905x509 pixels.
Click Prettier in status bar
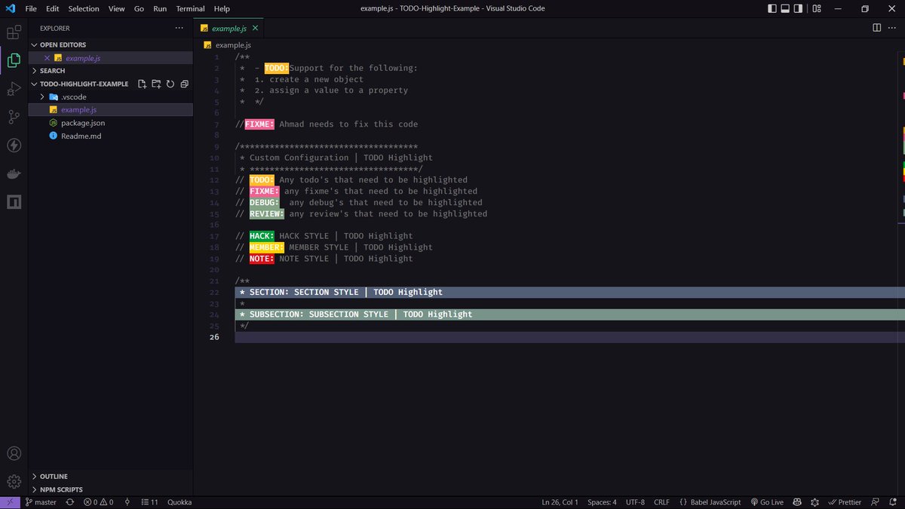(x=844, y=502)
